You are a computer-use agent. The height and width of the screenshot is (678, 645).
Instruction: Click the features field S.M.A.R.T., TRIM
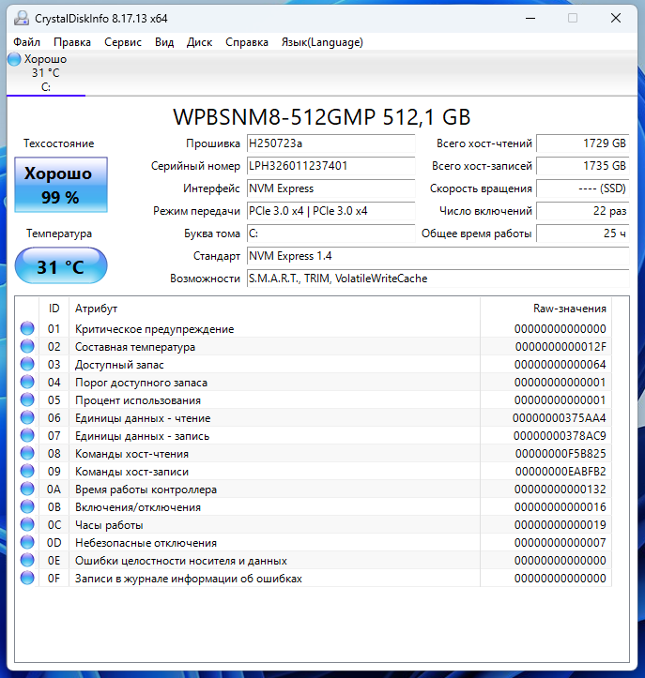click(438, 279)
